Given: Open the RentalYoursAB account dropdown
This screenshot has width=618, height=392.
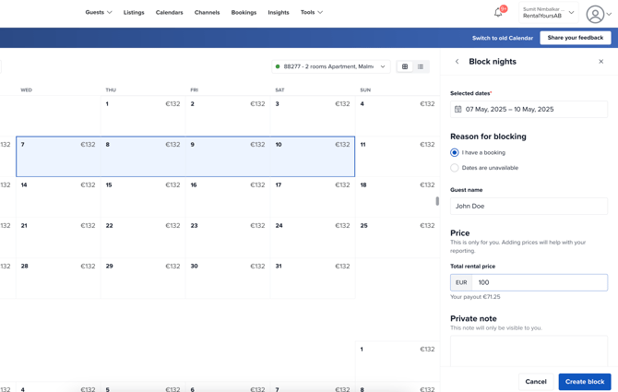Looking at the screenshot, I should tap(548, 13).
